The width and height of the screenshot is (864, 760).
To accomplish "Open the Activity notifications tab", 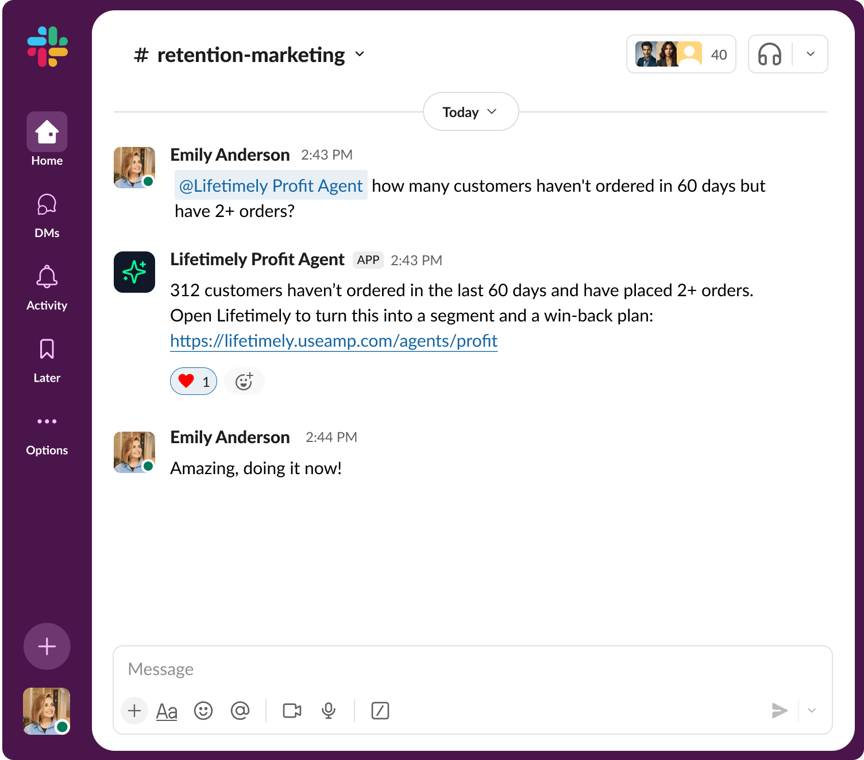I will point(47,288).
